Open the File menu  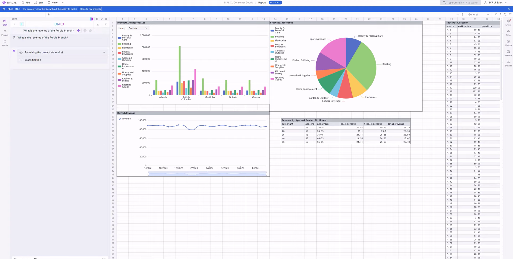[26, 3]
